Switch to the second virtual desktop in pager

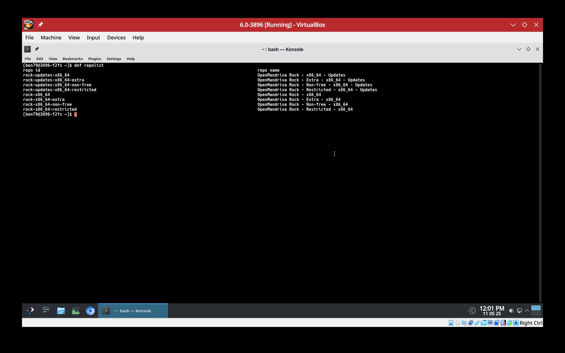click(536, 313)
